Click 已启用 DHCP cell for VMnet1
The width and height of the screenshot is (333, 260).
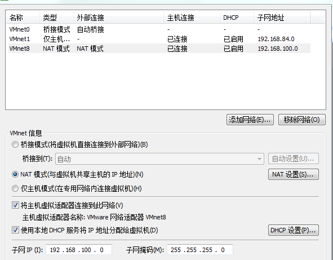coord(233,39)
